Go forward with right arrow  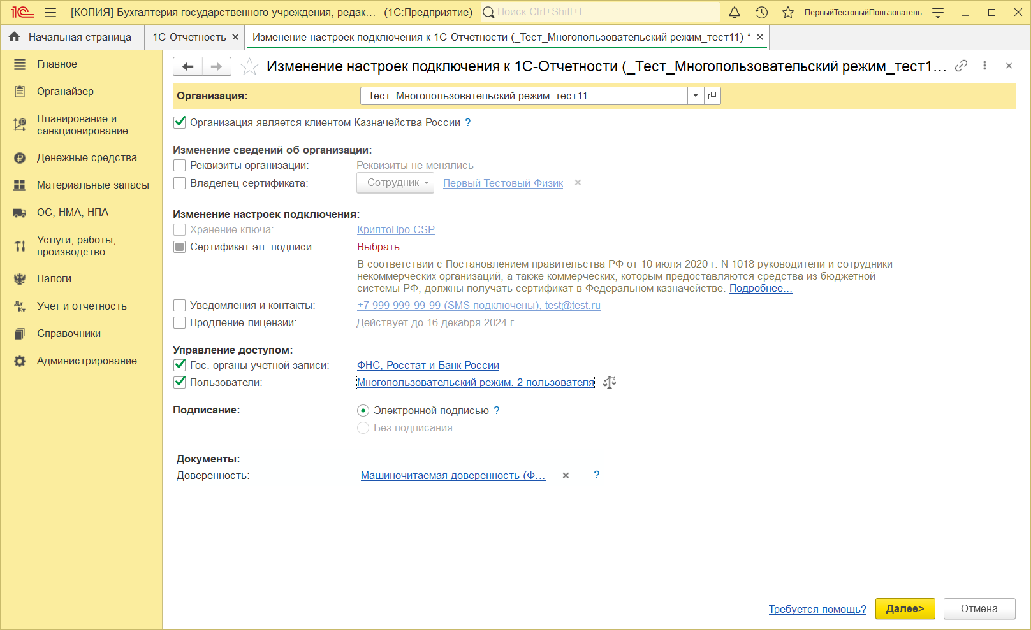217,66
